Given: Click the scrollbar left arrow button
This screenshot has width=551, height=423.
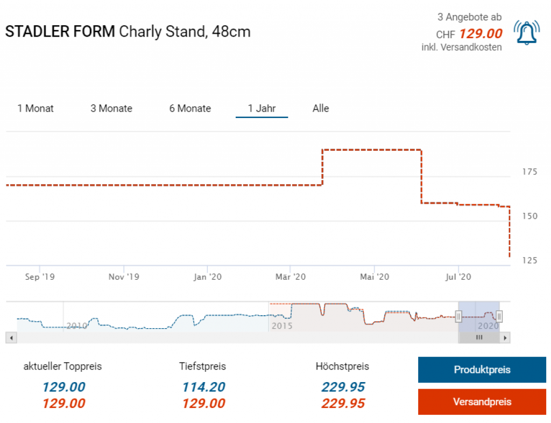Looking at the screenshot, I should (x=11, y=338).
